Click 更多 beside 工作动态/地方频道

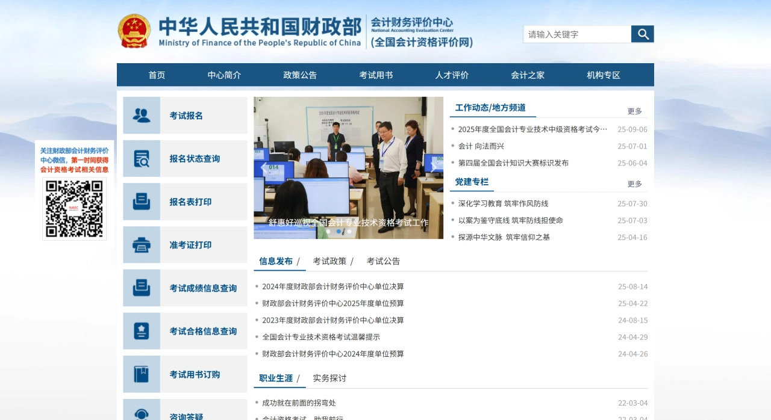pos(634,111)
